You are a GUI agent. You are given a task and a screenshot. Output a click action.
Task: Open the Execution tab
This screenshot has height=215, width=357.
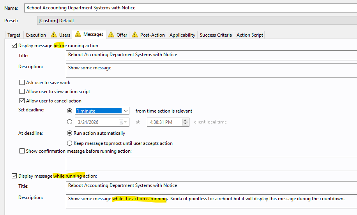[x=36, y=35]
